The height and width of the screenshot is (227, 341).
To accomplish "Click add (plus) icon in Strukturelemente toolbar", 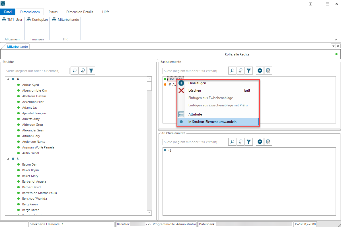I will point(260,142).
